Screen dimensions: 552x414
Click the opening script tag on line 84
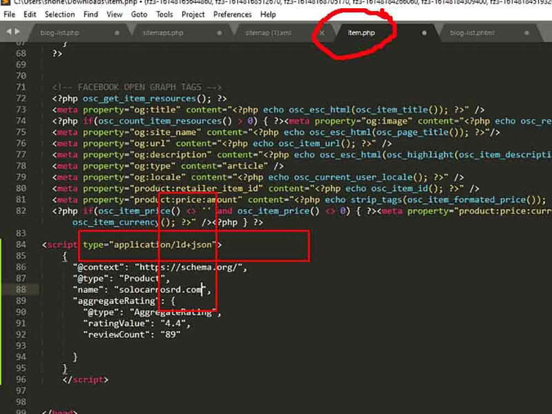click(x=132, y=245)
